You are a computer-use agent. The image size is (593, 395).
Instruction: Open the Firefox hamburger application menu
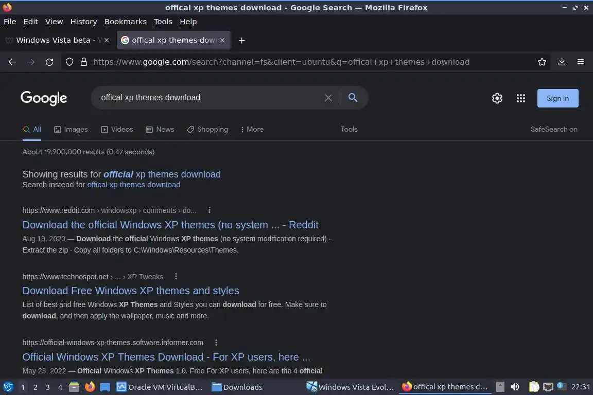pyautogui.click(x=581, y=62)
